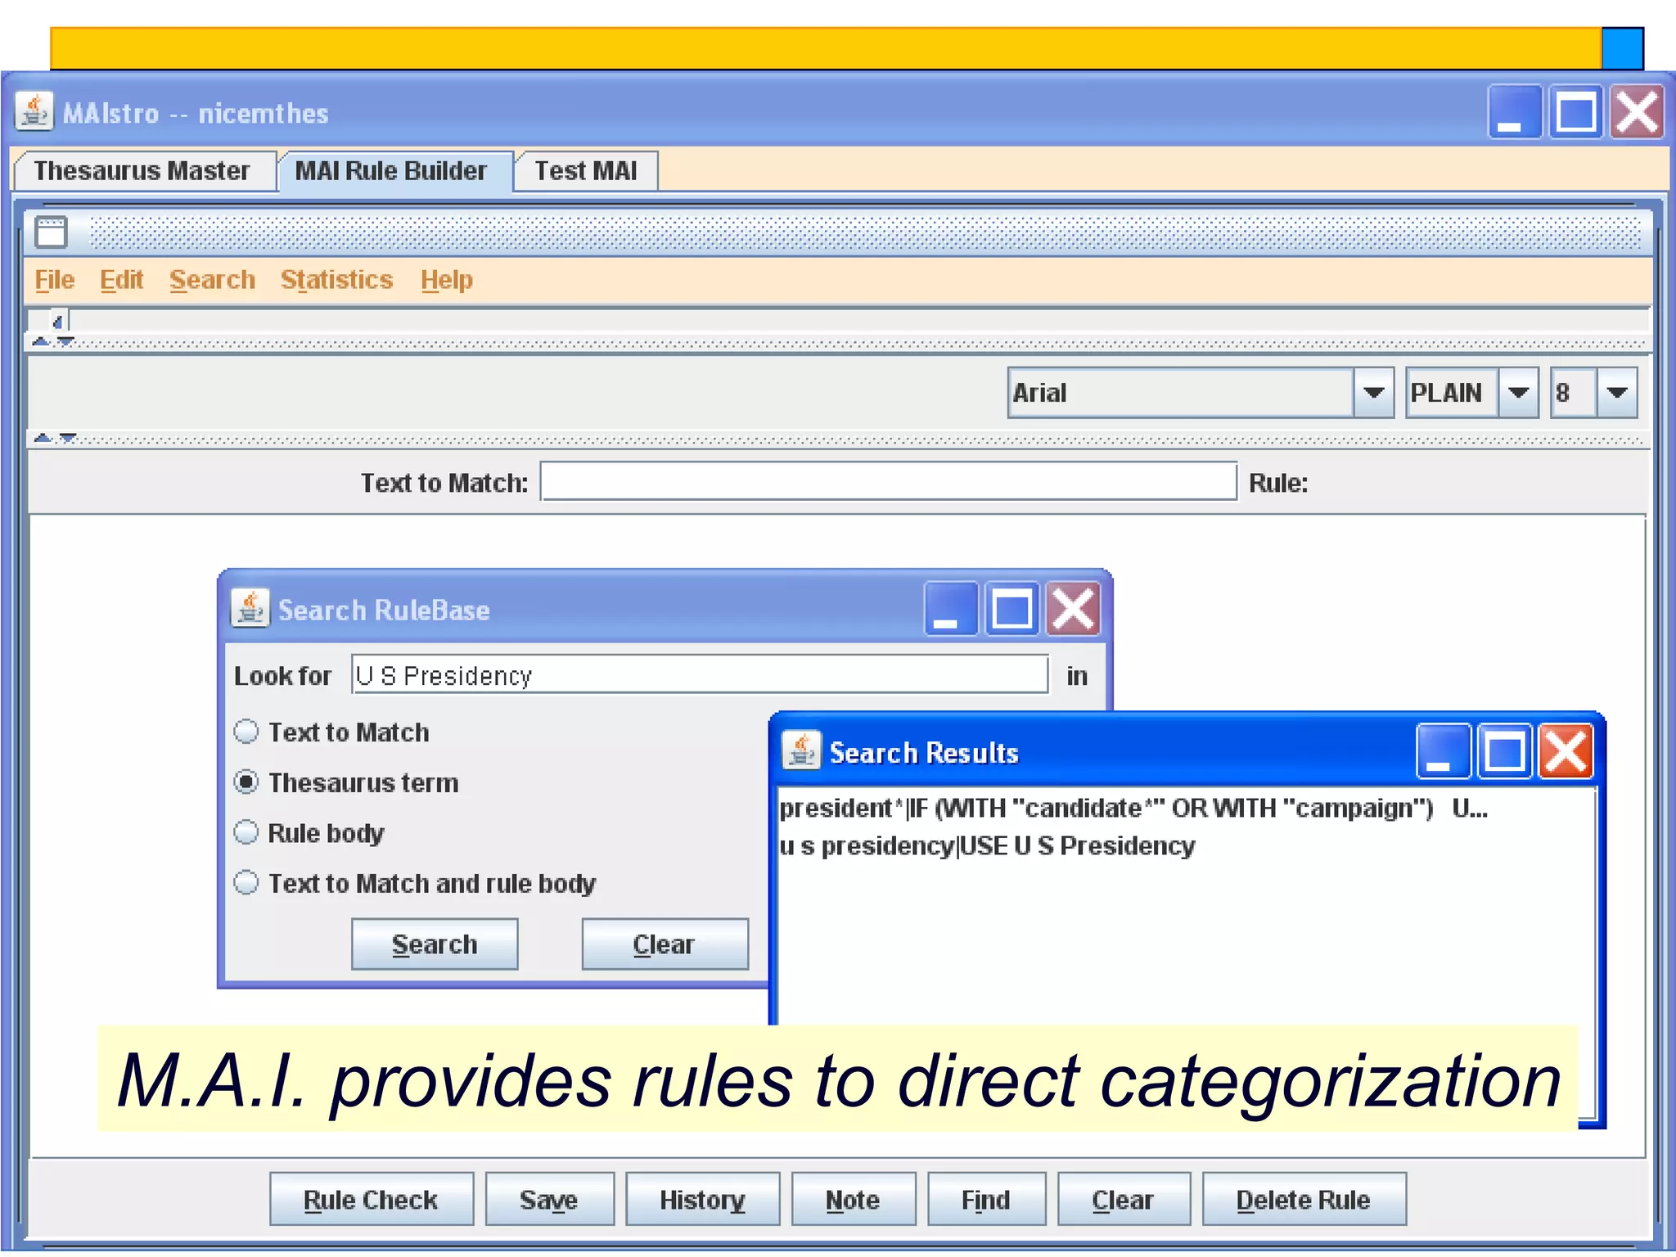Click the internal frame icon above File menu
This screenshot has width=1676, height=1257.
coord(51,232)
